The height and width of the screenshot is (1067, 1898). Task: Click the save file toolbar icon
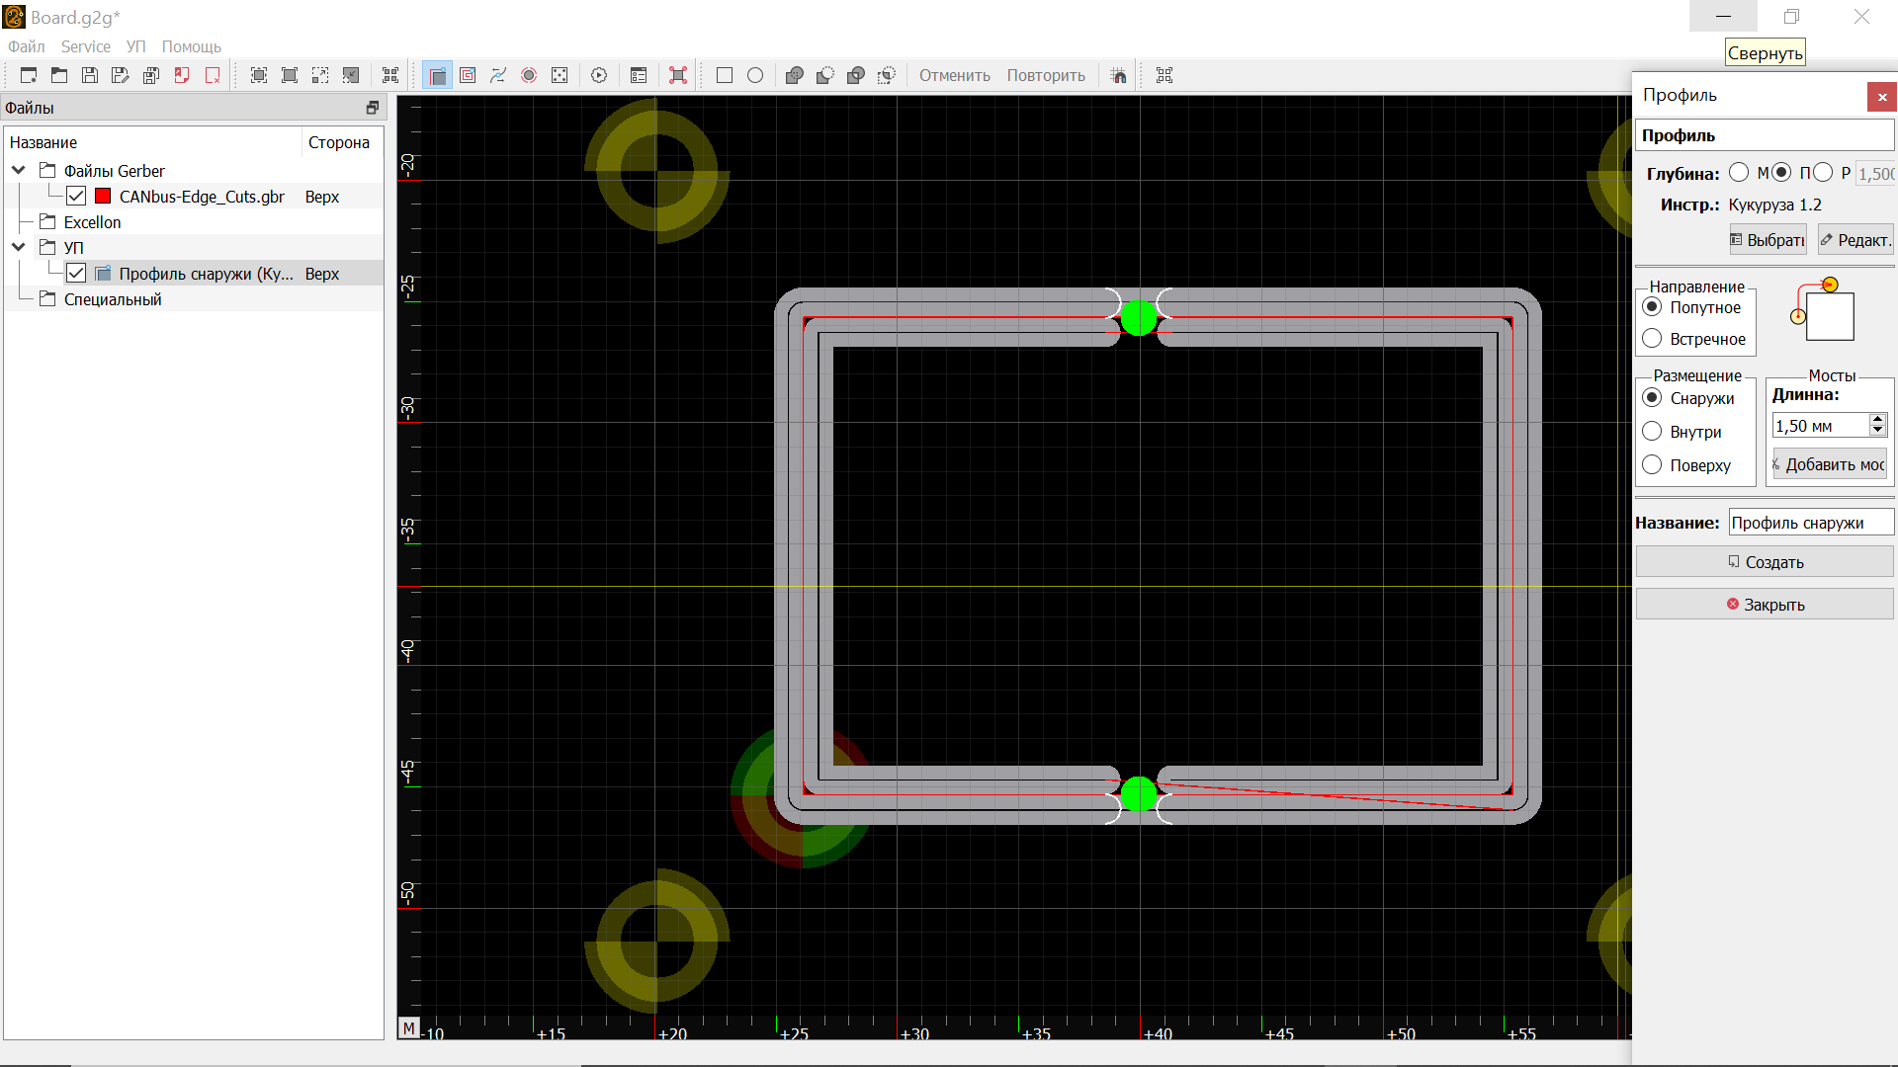click(x=90, y=75)
